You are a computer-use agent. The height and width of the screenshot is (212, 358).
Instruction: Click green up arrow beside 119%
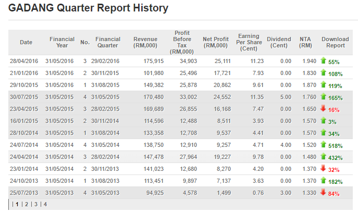click(x=323, y=84)
